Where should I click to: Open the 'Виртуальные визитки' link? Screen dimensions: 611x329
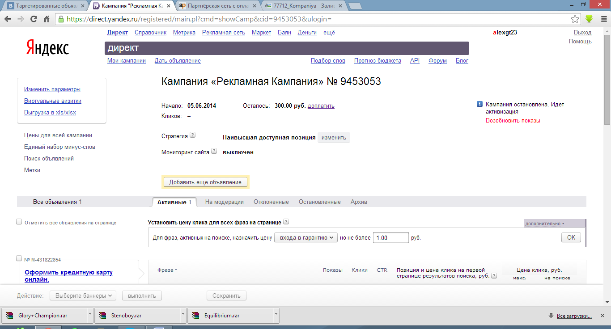tap(53, 101)
